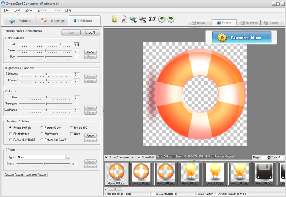Go to previous image with left arrow
Screen dimensions: 286x197
(162, 19)
